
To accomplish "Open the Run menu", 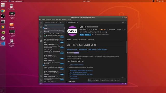I will click(60, 20).
